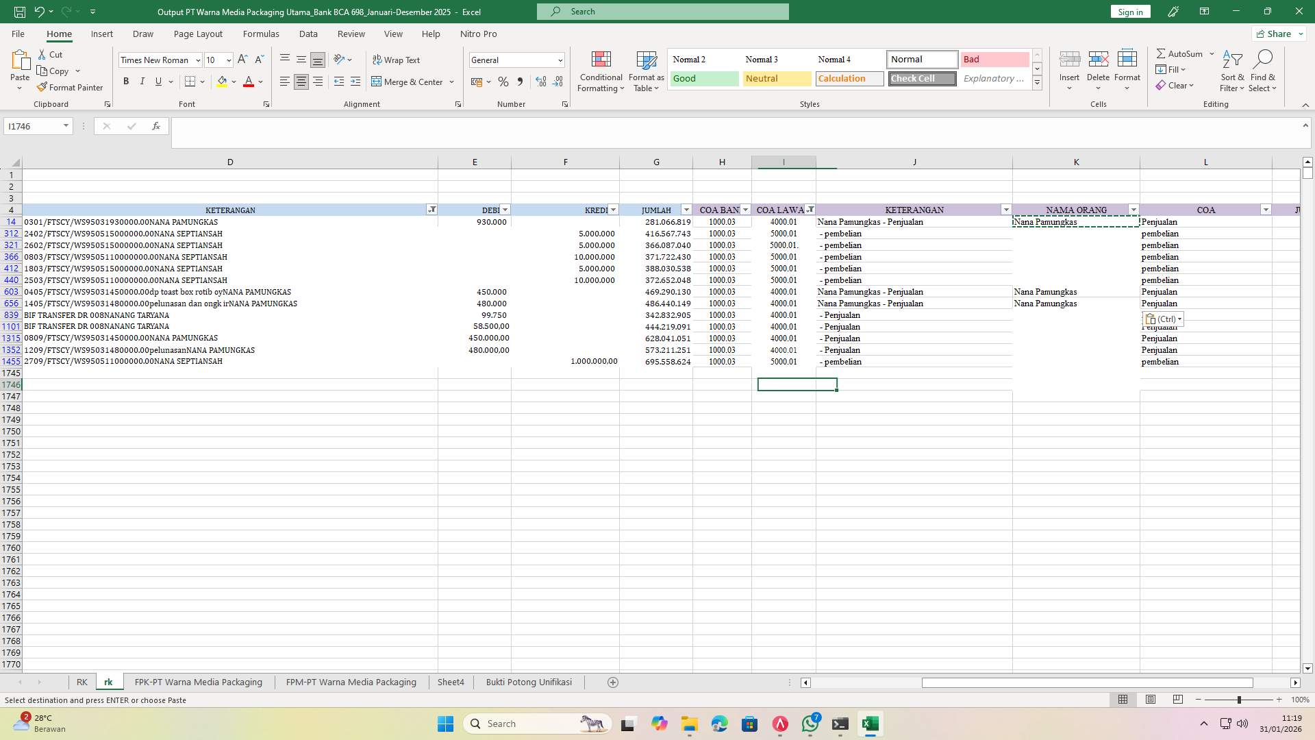This screenshot has width=1315, height=740.
Task: Open the filter dropdown on KETERANGAN column
Action: [x=432, y=210]
